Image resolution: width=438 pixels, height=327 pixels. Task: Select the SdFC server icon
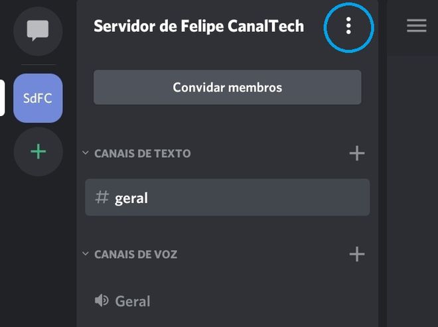coord(38,98)
